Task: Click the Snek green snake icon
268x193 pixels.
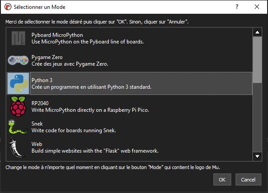Action: coord(18,127)
